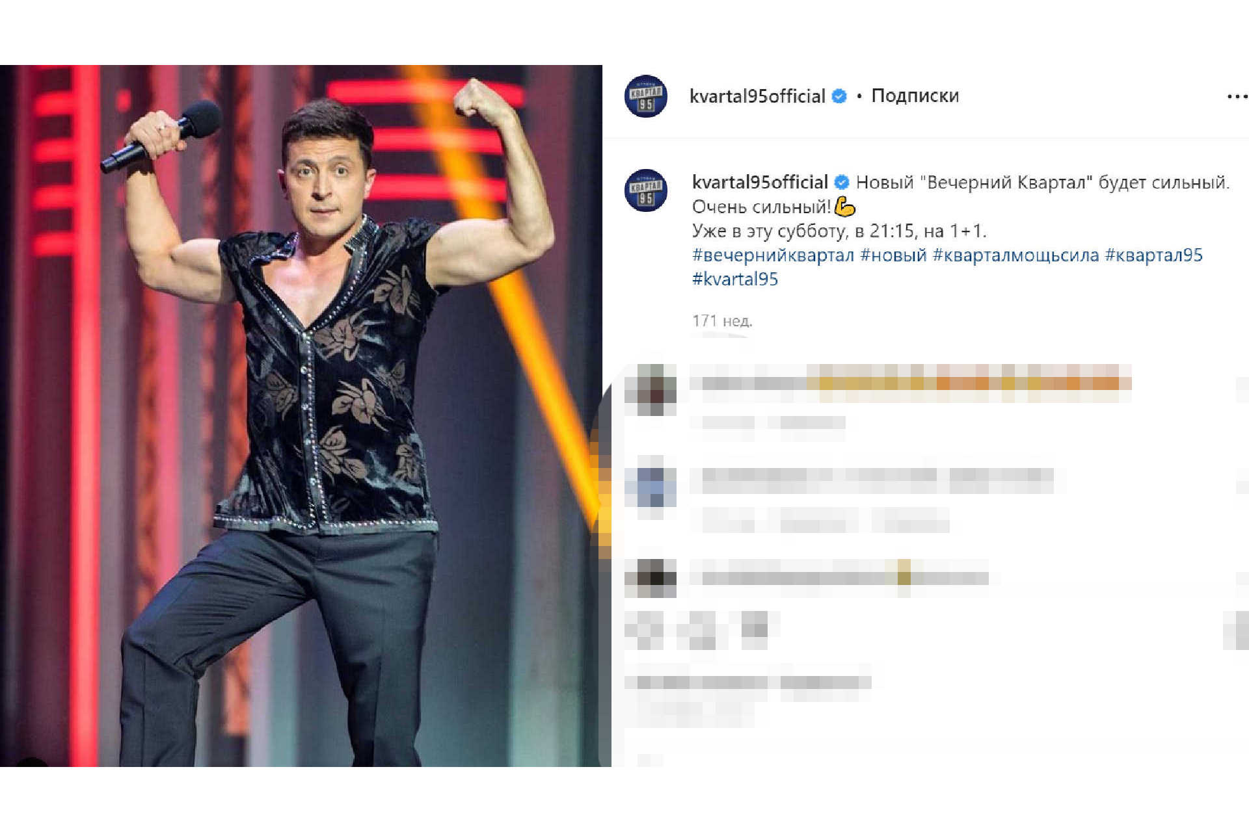The height and width of the screenshot is (832, 1249).
Task: Open the more options three-dot menu
Action: 1237,96
